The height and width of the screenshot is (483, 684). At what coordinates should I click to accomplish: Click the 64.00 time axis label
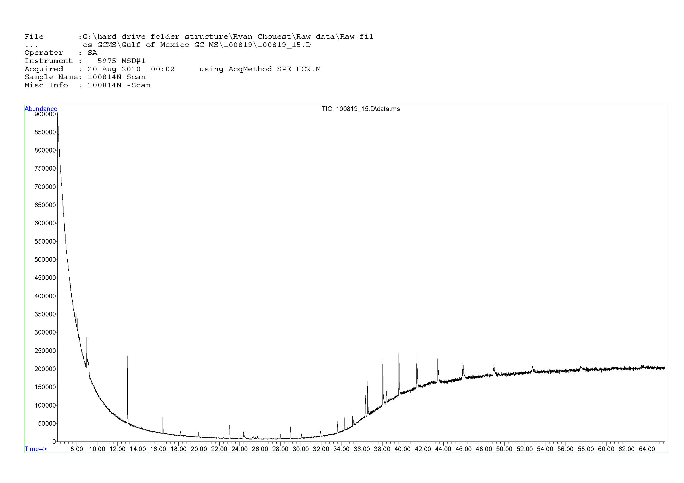[647, 449]
